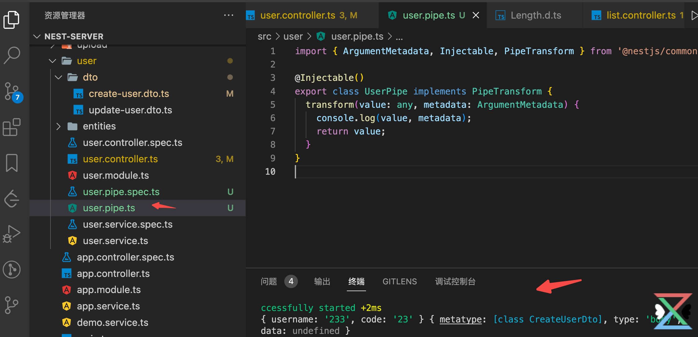Open the Bookmarks sidebar icon
This screenshot has height=337, width=698.
click(x=11, y=163)
